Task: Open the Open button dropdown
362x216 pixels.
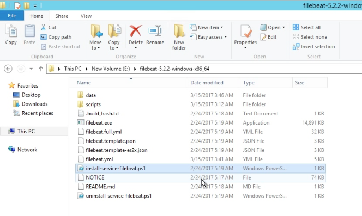Action: 273,27
